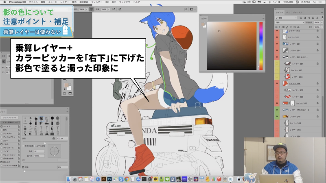326x183 pixels.
Task: Open blend mode dropdown in layers panel
Action: 290,22
